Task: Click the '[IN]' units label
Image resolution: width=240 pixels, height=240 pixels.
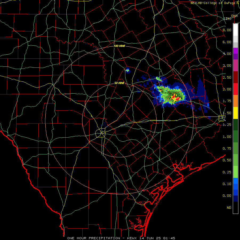Action: [228, 19]
